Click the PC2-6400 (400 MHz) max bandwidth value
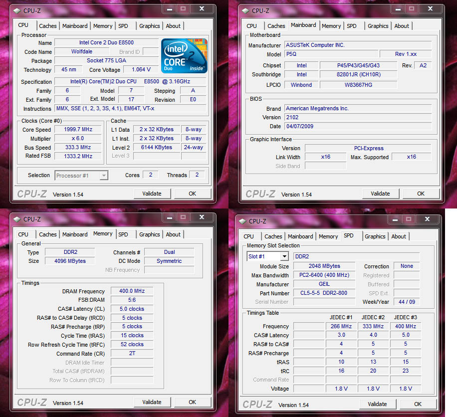Image resolution: width=457 pixels, height=417 pixels. point(324,275)
